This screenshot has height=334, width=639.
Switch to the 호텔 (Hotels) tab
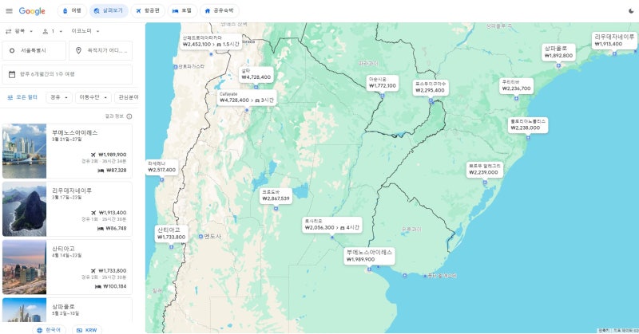182,11
